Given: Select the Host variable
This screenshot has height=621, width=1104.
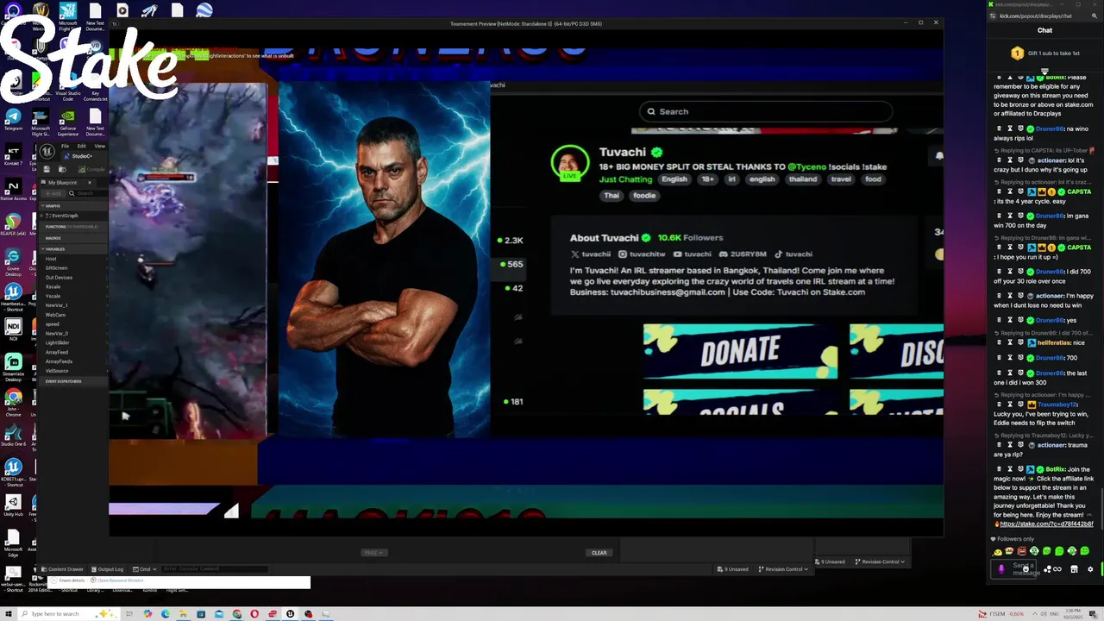Looking at the screenshot, I should click(51, 259).
